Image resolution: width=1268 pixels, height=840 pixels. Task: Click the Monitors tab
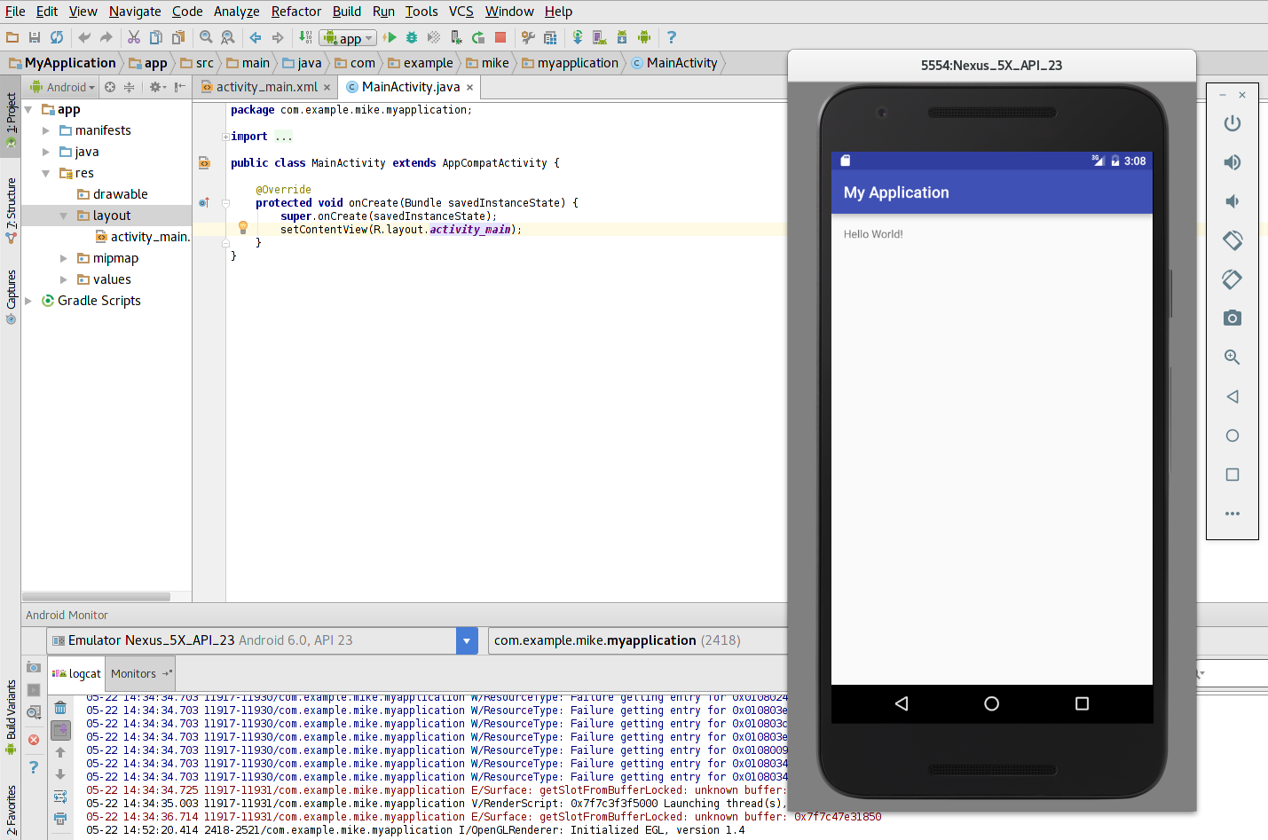134,674
